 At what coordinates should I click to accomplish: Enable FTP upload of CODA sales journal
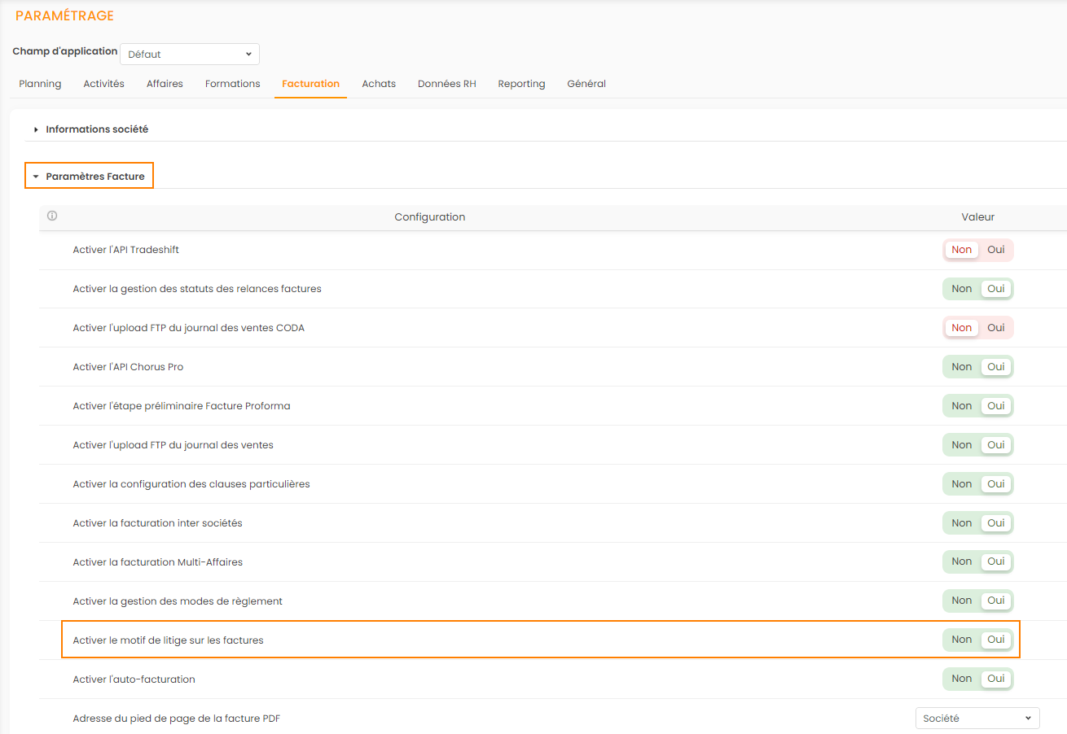pos(995,328)
